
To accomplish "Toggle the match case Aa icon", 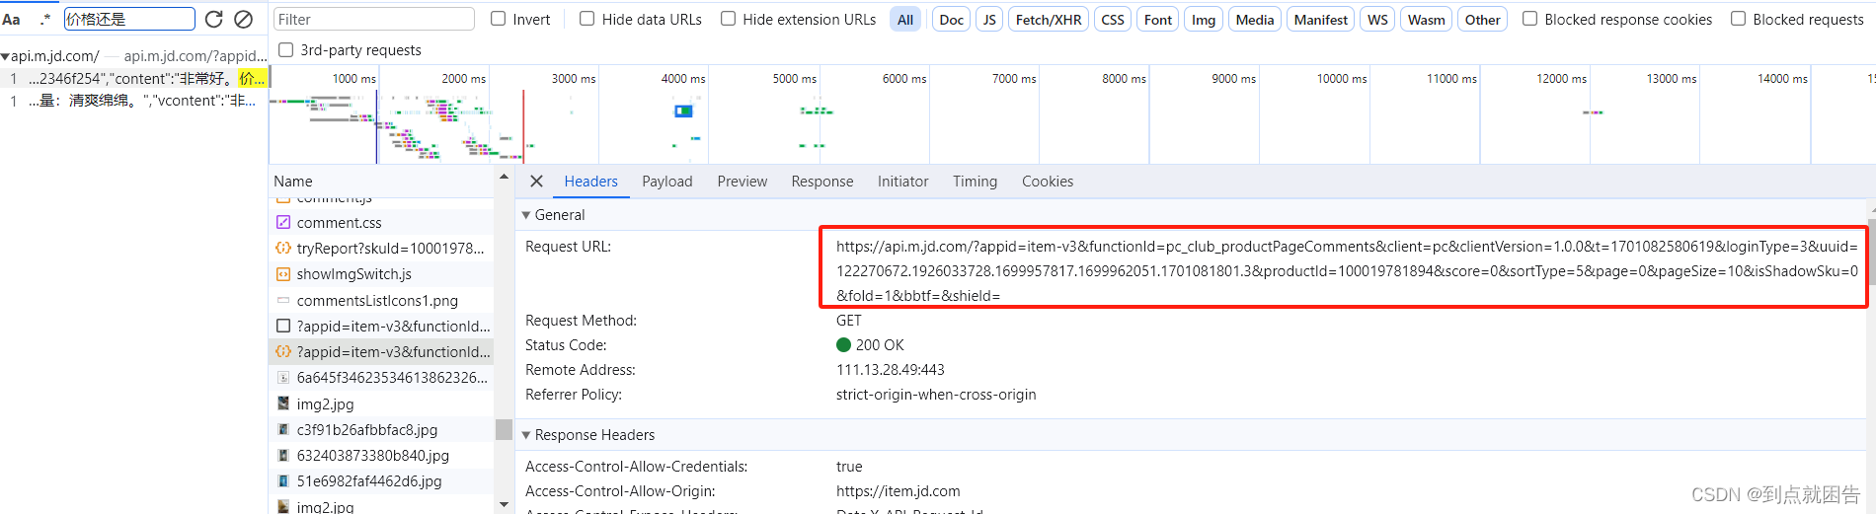I will coord(12,19).
